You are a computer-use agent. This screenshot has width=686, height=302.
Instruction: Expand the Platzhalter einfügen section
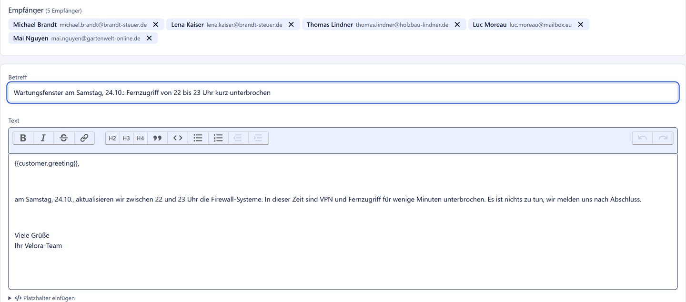42,298
